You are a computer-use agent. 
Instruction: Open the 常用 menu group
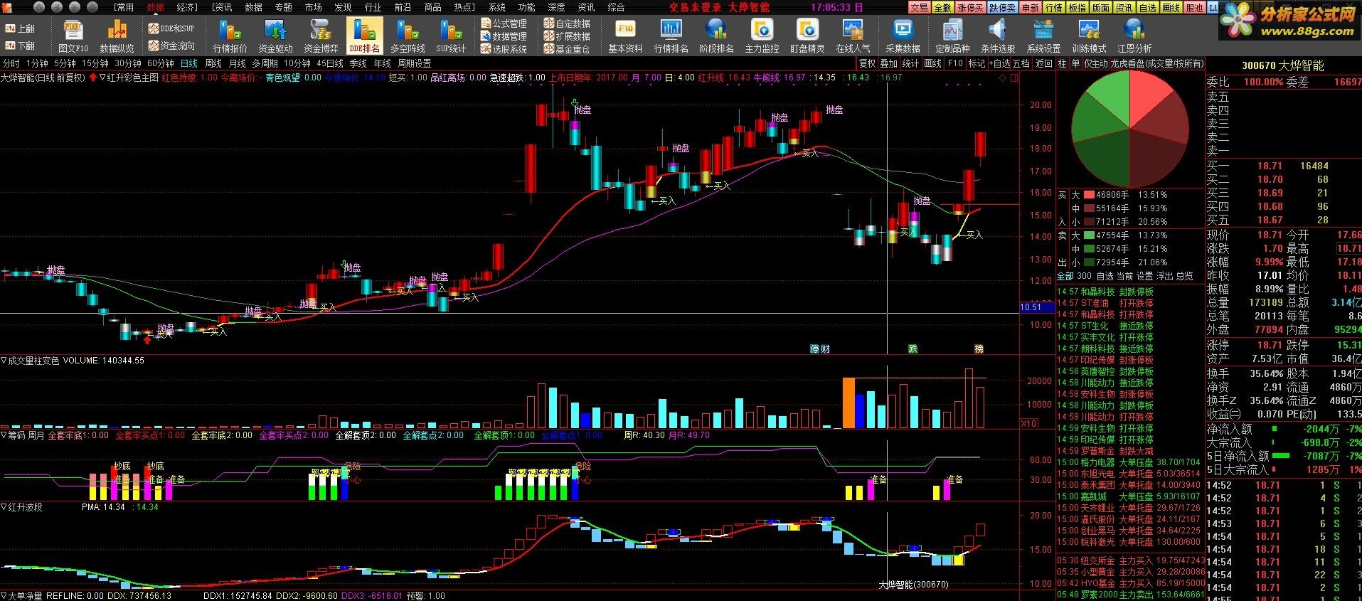[124, 7]
